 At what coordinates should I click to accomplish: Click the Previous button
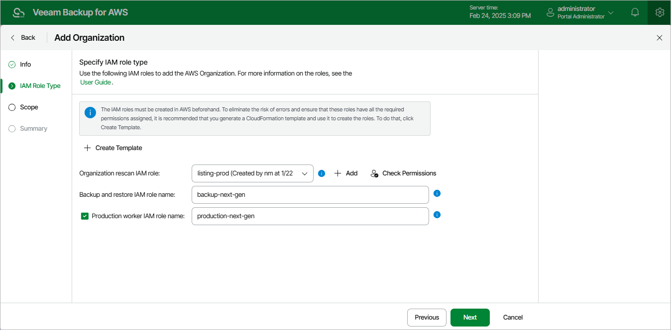(427, 318)
